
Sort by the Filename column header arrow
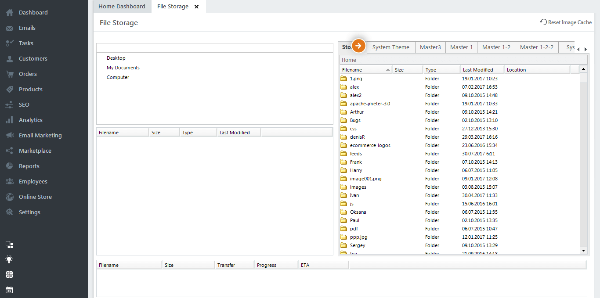(x=388, y=70)
